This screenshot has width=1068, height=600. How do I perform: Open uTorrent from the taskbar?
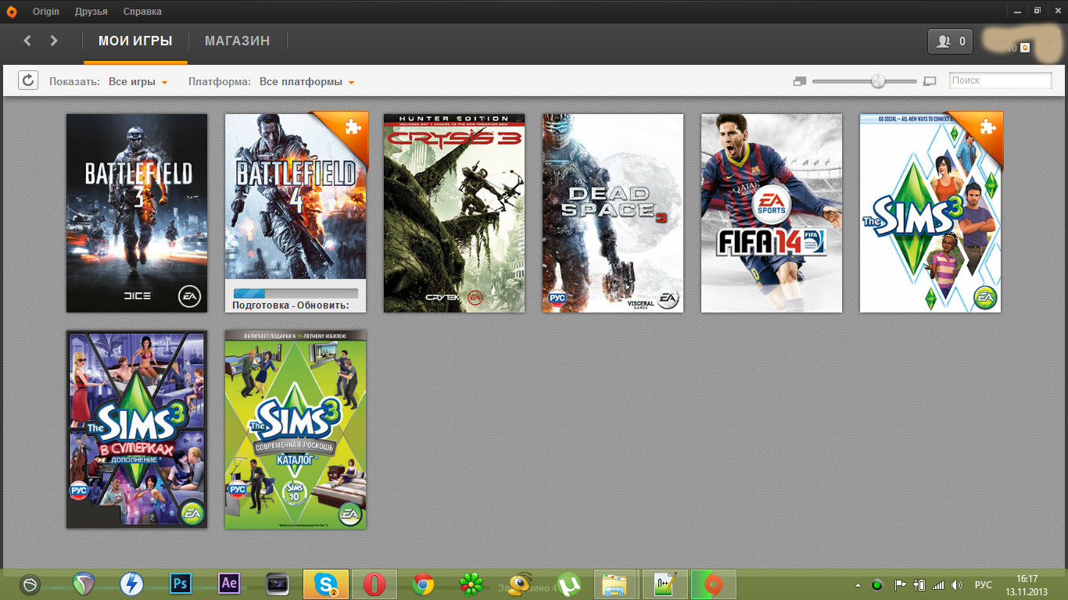(569, 584)
